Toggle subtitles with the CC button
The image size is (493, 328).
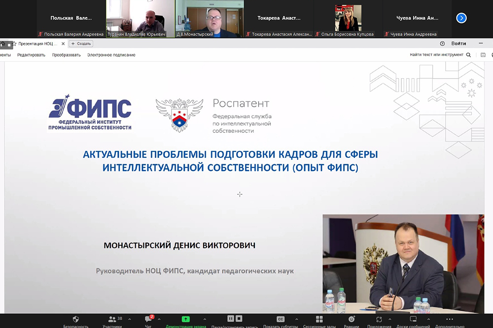point(281,319)
